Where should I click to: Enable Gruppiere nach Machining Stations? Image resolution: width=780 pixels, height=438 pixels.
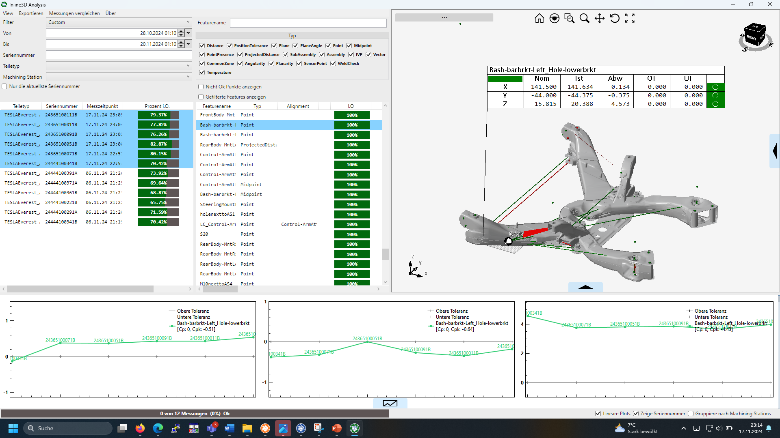(690, 414)
